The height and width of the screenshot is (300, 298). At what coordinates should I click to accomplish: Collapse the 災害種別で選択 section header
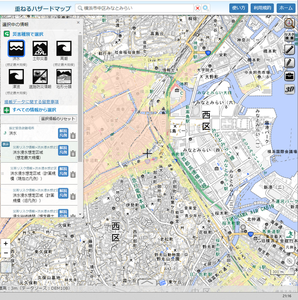click(28, 34)
